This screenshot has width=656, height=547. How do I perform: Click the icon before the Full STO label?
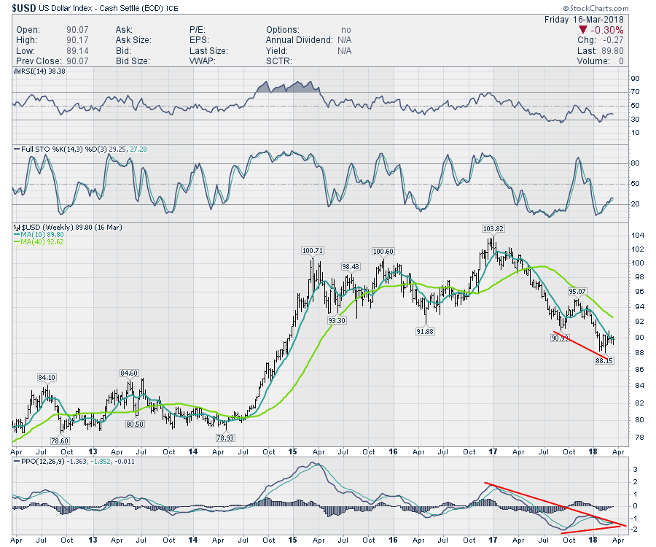pyautogui.click(x=16, y=149)
